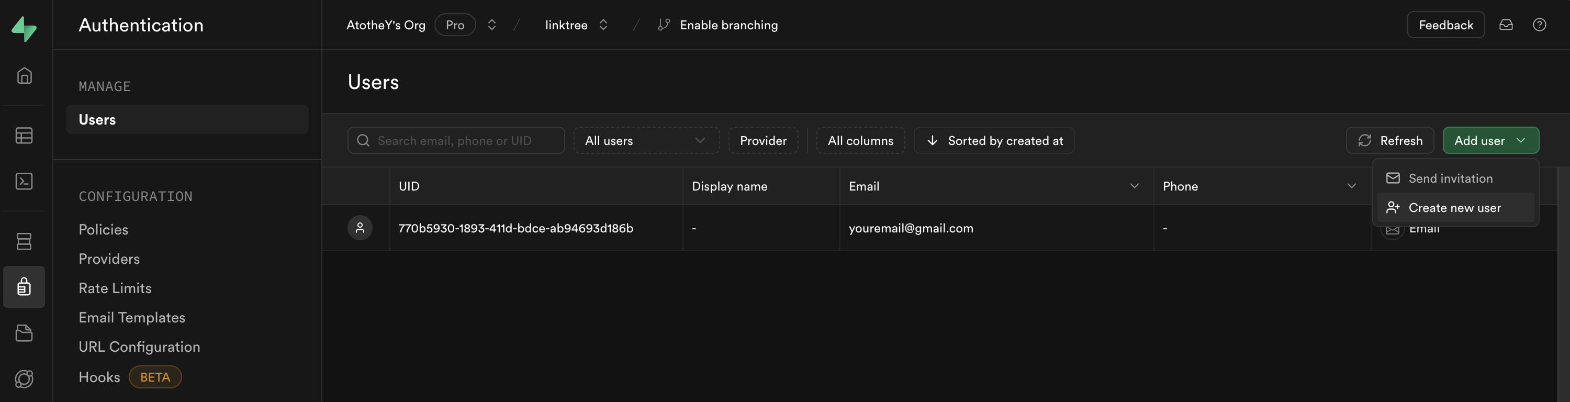The width and height of the screenshot is (1570, 402).
Task: Open the Table Editor sidebar icon
Action: [24, 136]
